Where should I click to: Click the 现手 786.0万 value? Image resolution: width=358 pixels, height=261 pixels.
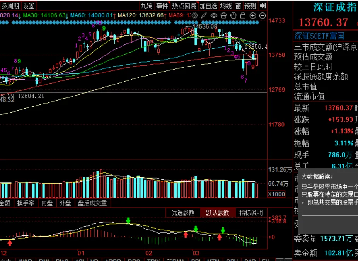tap(340, 155)
